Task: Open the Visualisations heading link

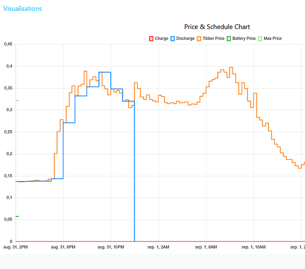Action: click(23, 9)
